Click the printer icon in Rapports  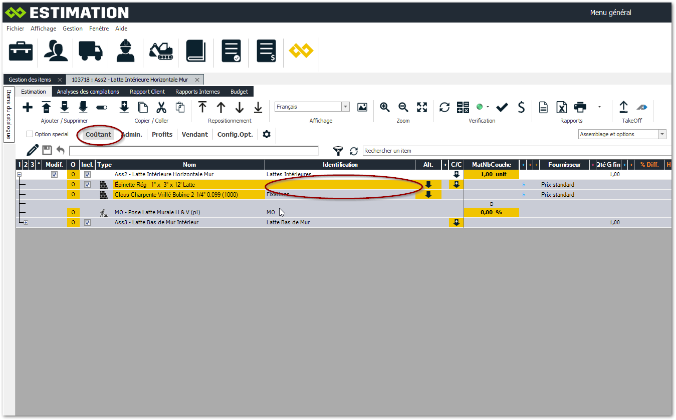click(x=580, y=107)
